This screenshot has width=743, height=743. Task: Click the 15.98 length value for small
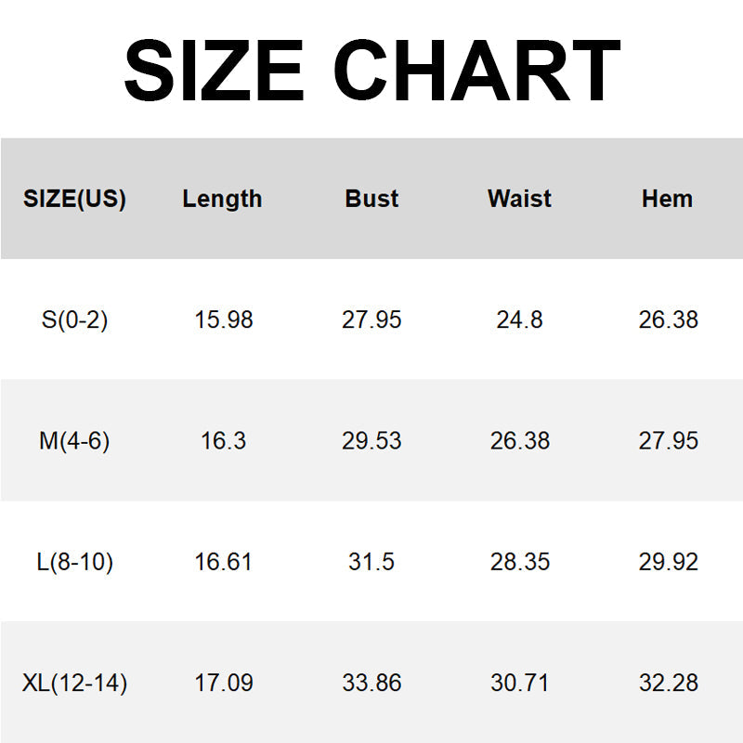click(x=223, y=320)
